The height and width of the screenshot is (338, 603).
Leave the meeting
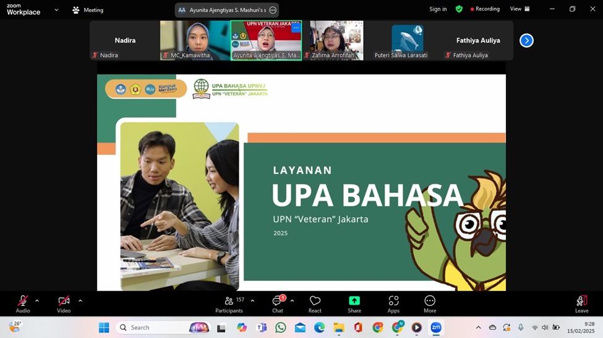click(x=581, y=303)
